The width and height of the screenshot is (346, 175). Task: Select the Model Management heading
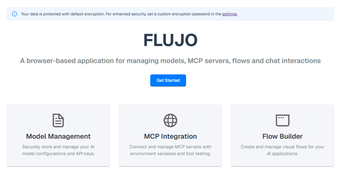click(58, 137)
